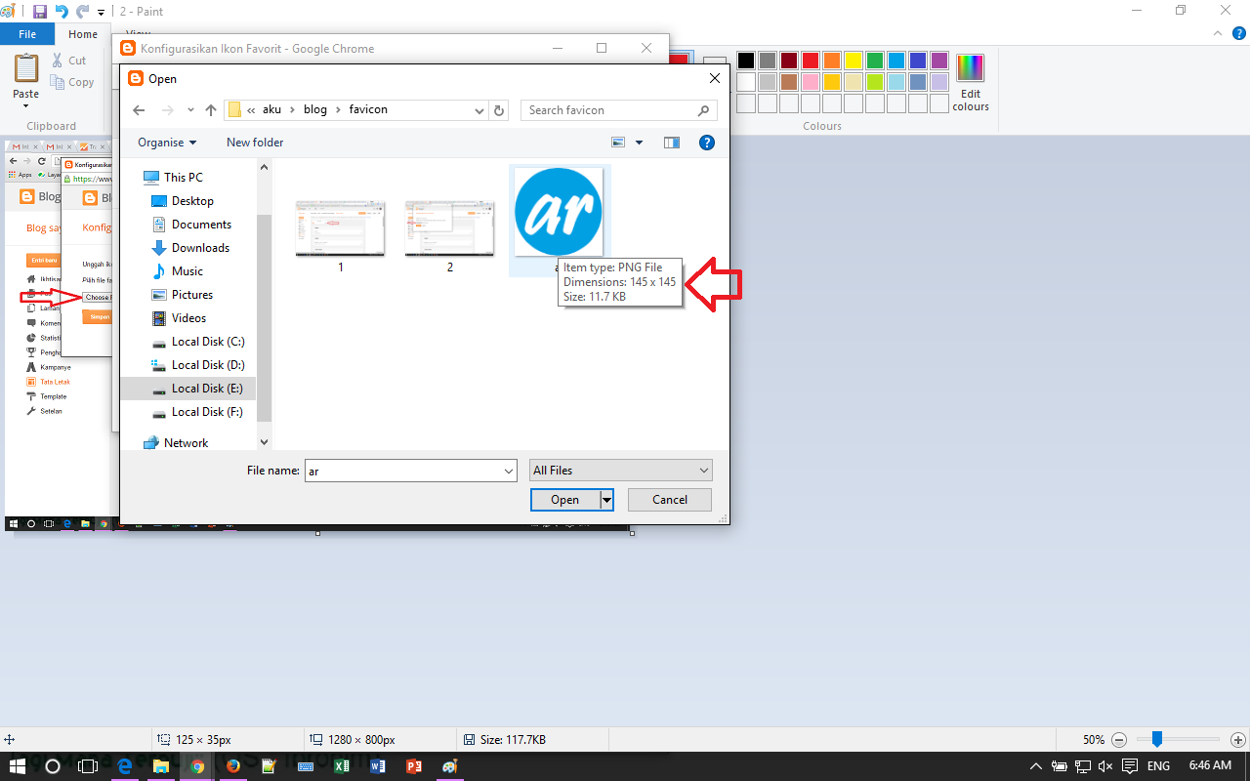Pick the black colour swatch

click(x=746, y=61)
